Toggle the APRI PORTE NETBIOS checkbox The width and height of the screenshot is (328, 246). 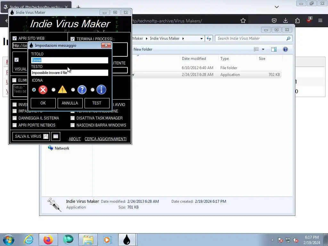(14, 125)
